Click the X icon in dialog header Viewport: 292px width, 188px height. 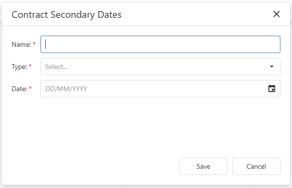click(x=277, y=14)
